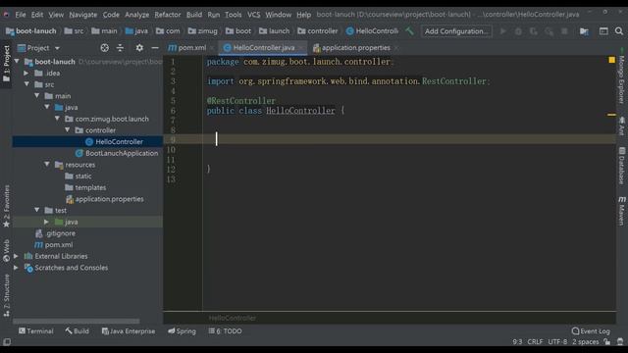Click the Search Everywhere magnifier icon
Image resolution: width=628 pixels, height=353 pixels.
pyautogui.click(x=619, y=30)
